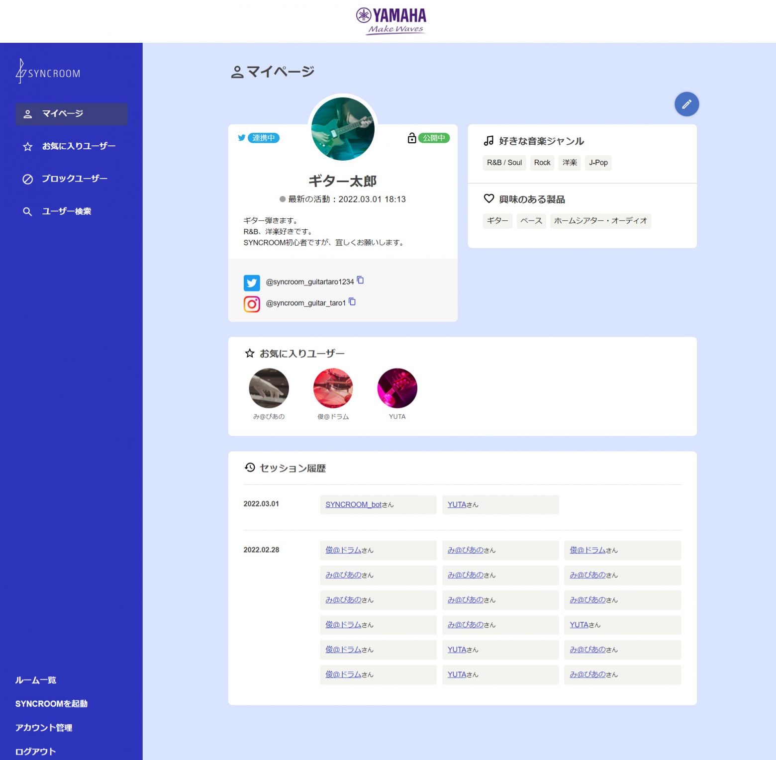Click the guitar profile avatar
Screen dimensions: 776x760
[343, 129]
